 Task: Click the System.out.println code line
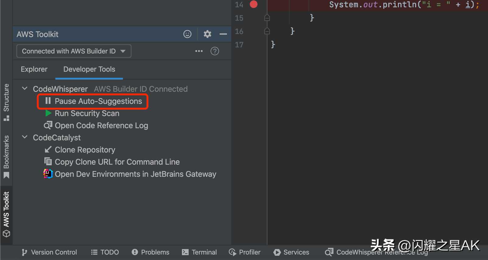click(404, 5)
